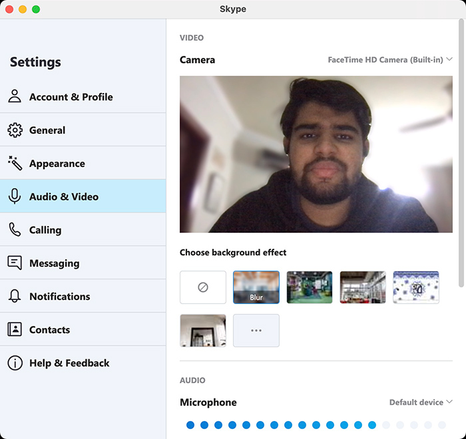
Task: Switch to Messaging settings
Action: [x=83, y=263]
